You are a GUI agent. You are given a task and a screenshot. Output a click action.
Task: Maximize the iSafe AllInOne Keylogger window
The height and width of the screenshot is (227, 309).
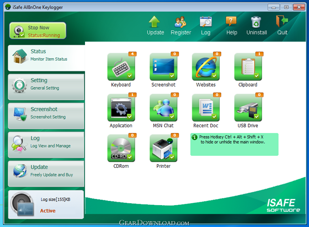tap(286, 7)
